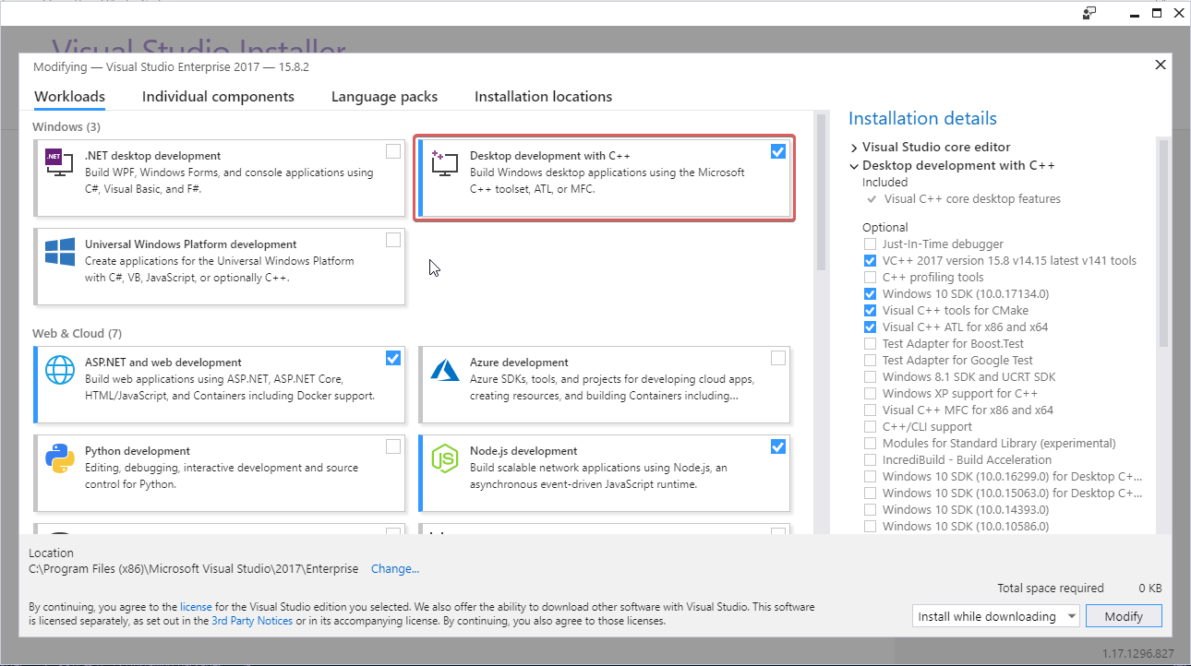Click the Change... location link
This screenshot has height=666, width=1191.
coord(395,569)
